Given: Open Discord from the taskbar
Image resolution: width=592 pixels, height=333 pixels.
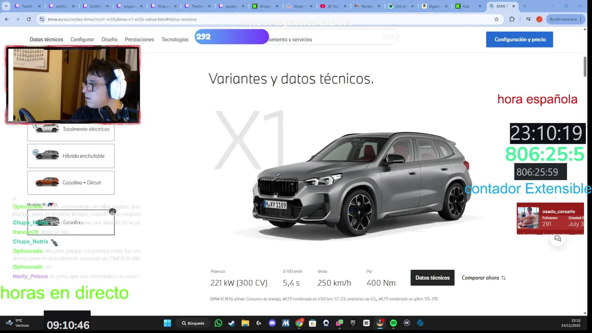Looking at the screenshot, I should tap(272, 323).
